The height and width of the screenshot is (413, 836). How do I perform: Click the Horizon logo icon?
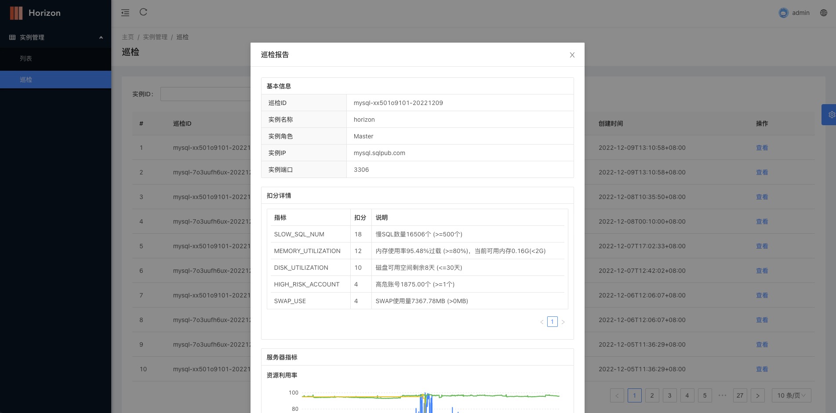(16, 13)
